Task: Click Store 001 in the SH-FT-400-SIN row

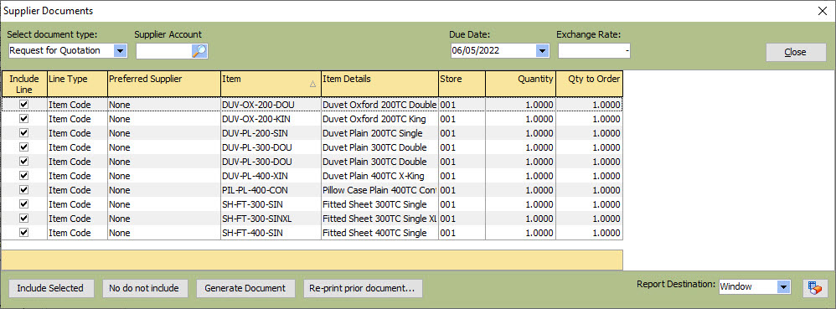Action: [x=462, y=233]
